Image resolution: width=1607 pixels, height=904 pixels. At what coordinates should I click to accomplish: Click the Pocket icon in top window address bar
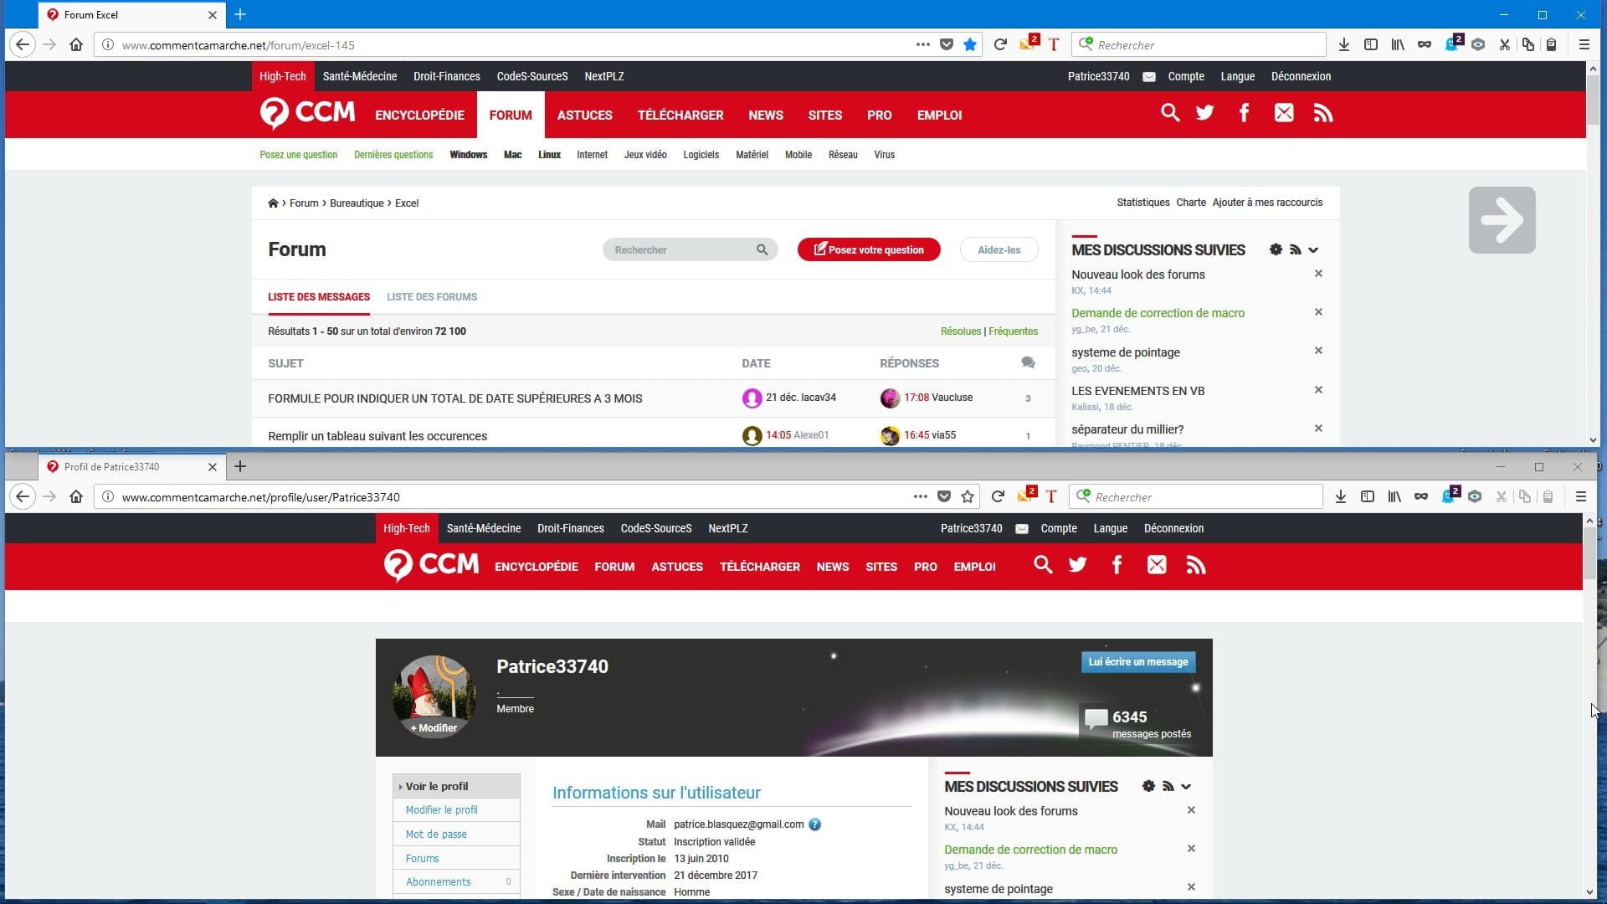946,45
